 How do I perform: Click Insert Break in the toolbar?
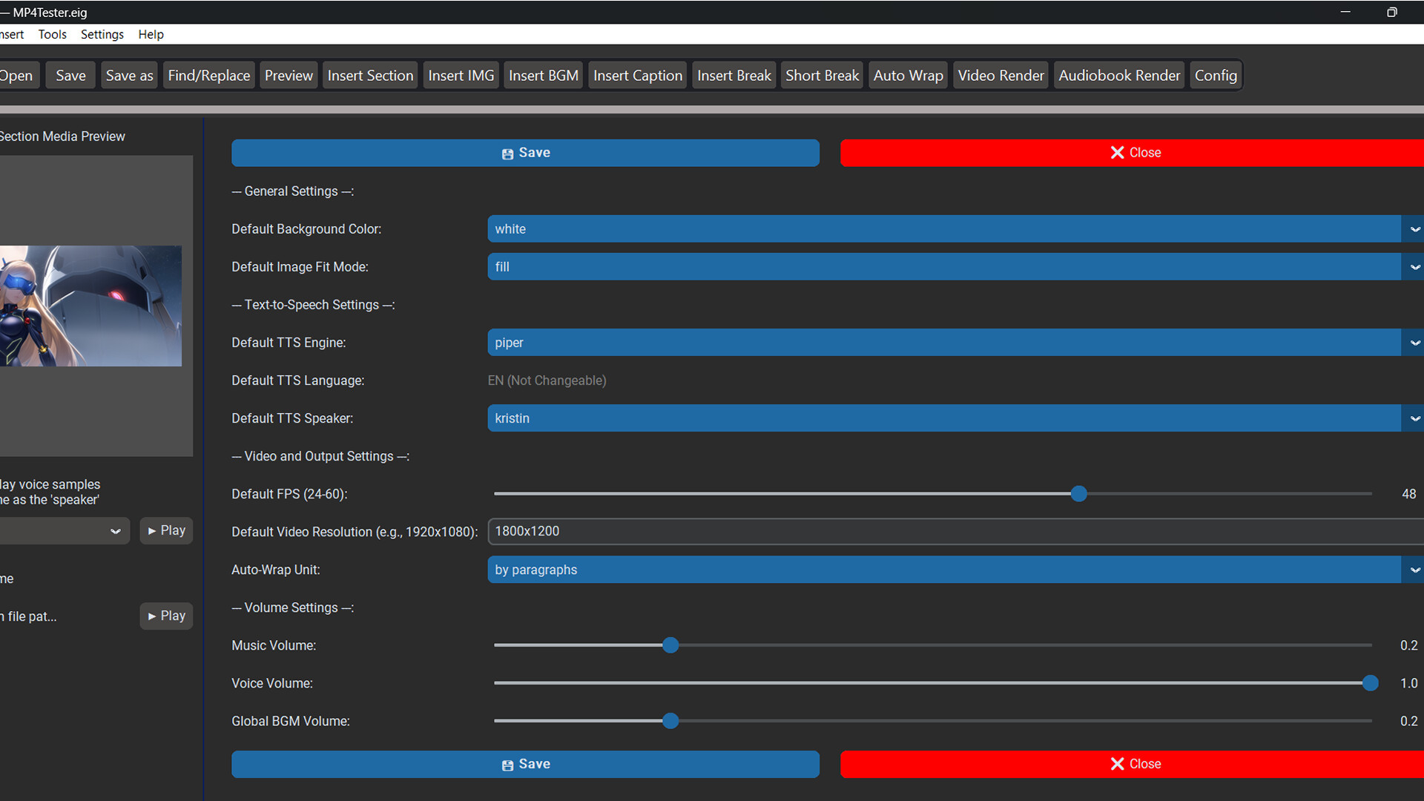734,75
